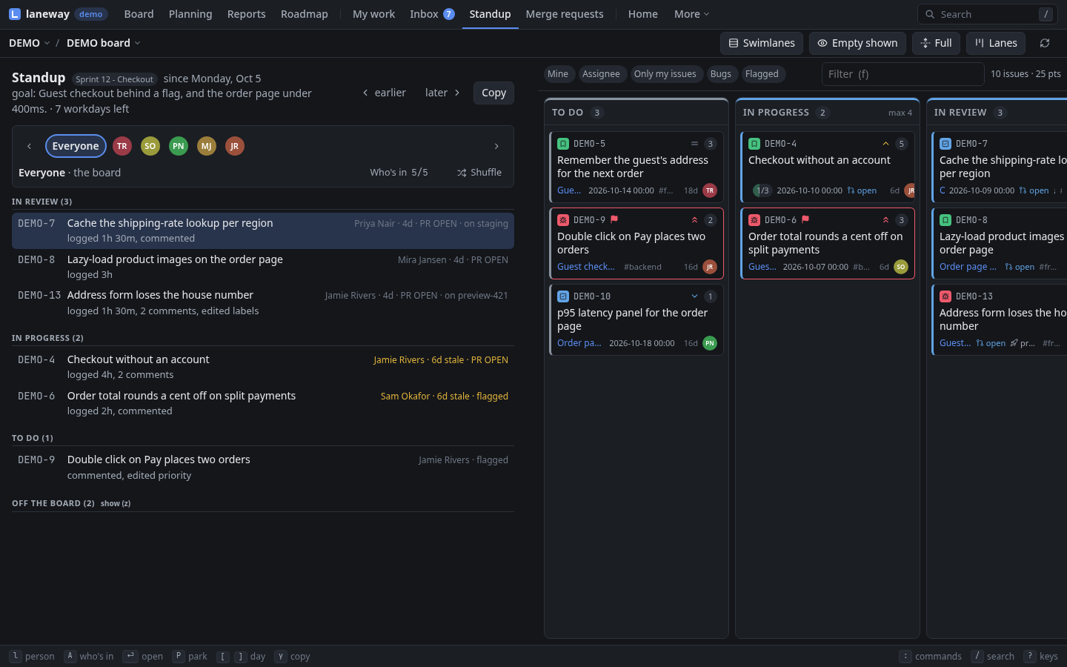
Task: Click highest priority arrows on DEMO-9 card
Action: point(694,220)
